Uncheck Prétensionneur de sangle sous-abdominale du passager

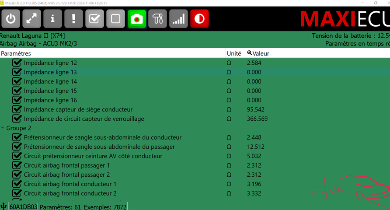(17, 147)
